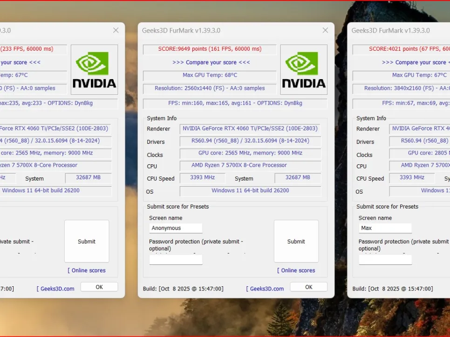The height and width of the screenshot is (337, 450).
Task: Visit Geeks3D.com link in the leftmost window
Action: pyautogui.click(x=55, y=289)
